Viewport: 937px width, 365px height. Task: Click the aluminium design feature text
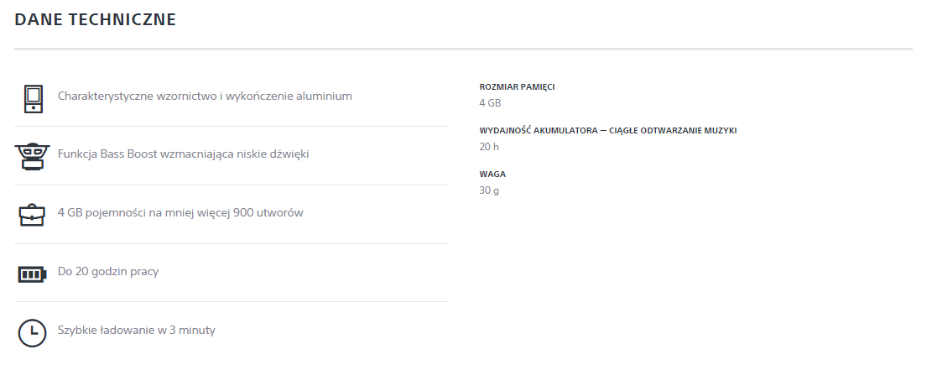point(205,96)
